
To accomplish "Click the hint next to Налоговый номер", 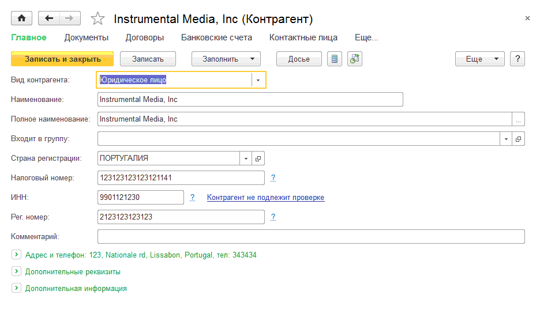I will pyautogui.click(x=273, y=178).
